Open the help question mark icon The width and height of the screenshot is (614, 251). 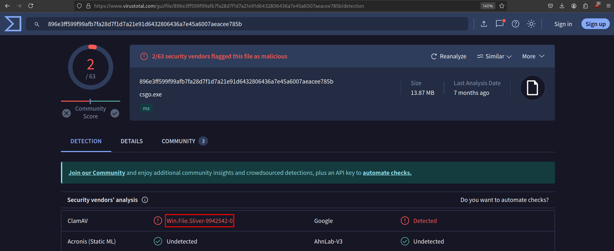(x=515, y=24)
